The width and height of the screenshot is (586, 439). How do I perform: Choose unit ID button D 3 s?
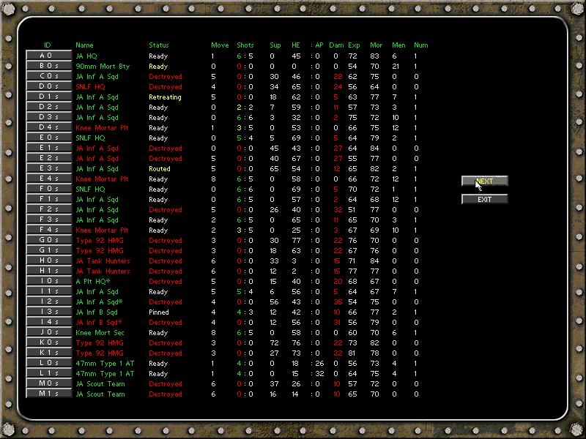(49, 117)
